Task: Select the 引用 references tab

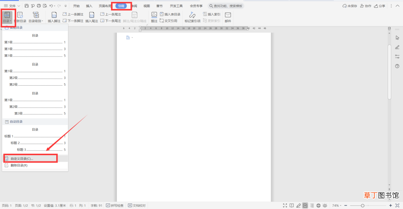Action: (x=121, y=6)
